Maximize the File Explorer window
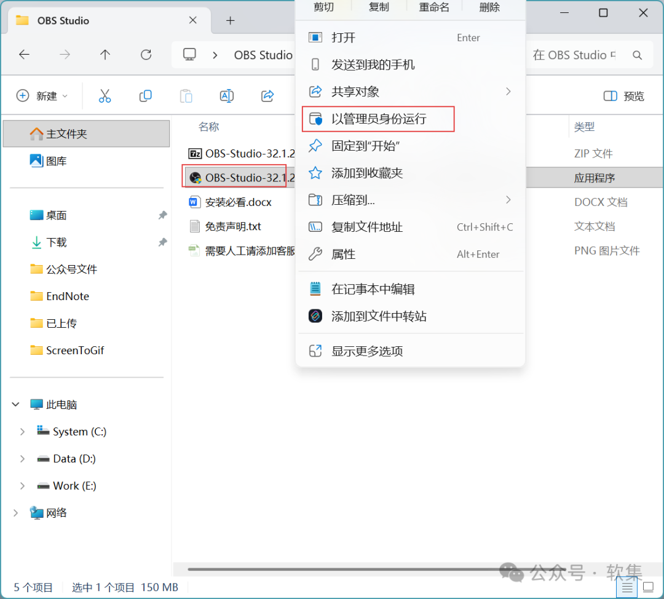 pyautogui.click(x=604, y=13)
